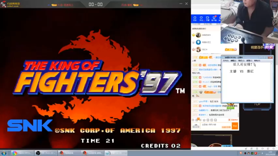Screen dimensions: 278x156
Task: Click Notepad's vertical scrollbar down arrow
Action: click(271, 101)
